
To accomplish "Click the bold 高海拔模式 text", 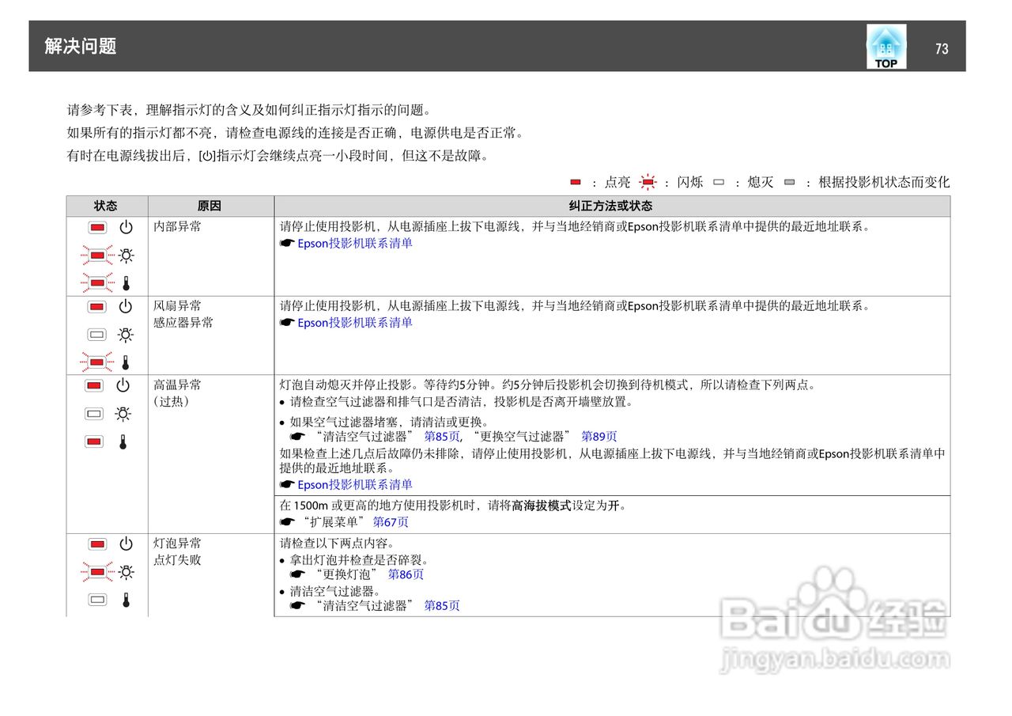I will pyautogui.click(x=542, y=506).
